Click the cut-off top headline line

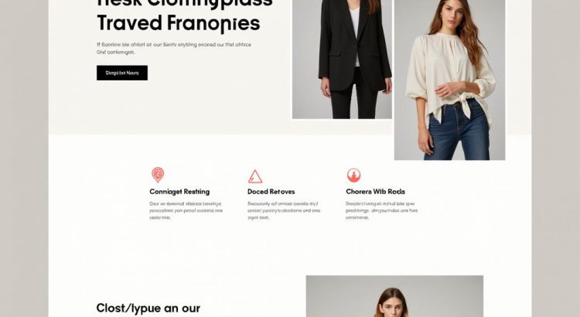185,4
